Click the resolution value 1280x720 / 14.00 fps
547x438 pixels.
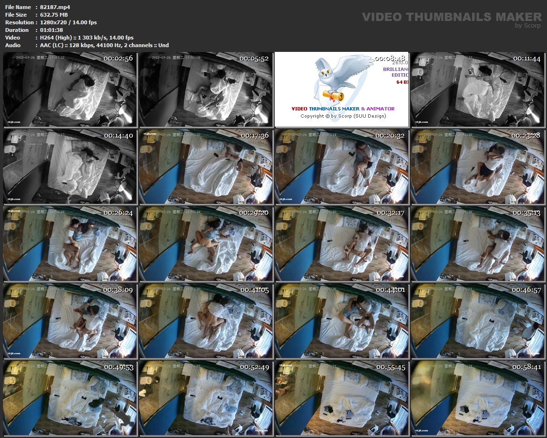tap(68, 22)
